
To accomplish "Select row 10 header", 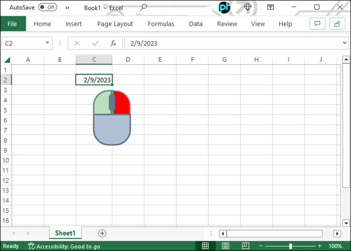I will (6, 160).
